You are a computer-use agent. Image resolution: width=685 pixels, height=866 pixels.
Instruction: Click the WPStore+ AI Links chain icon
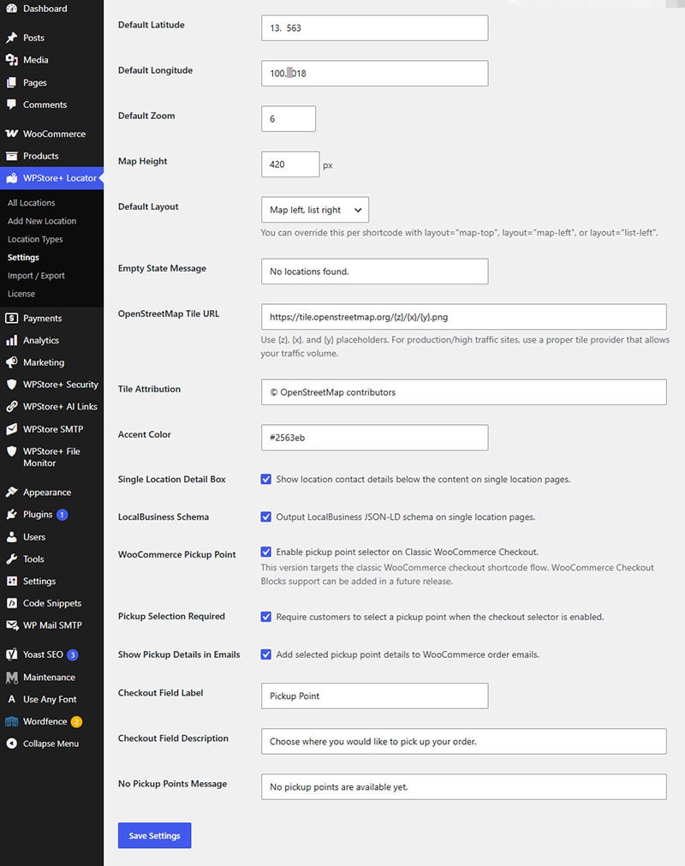pyautogui.click(x=12, y=407)
